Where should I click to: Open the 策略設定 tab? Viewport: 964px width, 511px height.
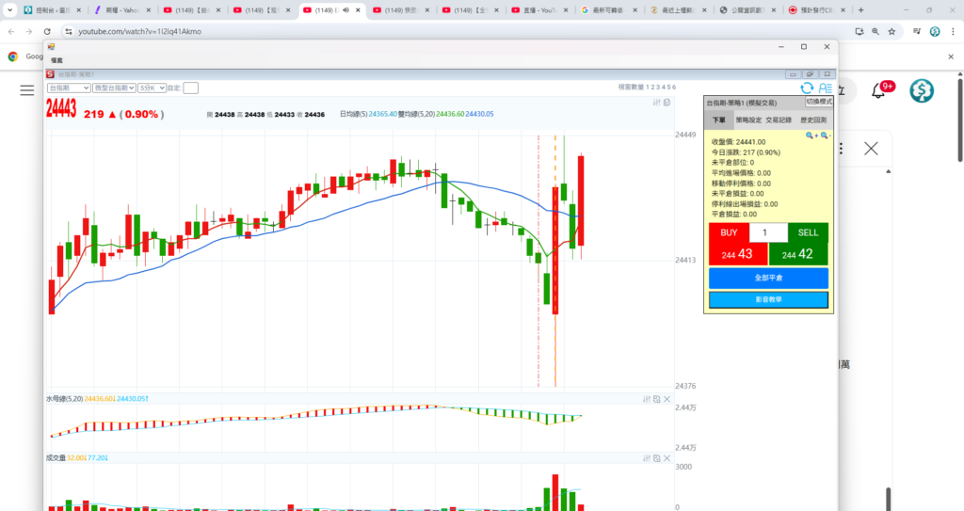748,120
